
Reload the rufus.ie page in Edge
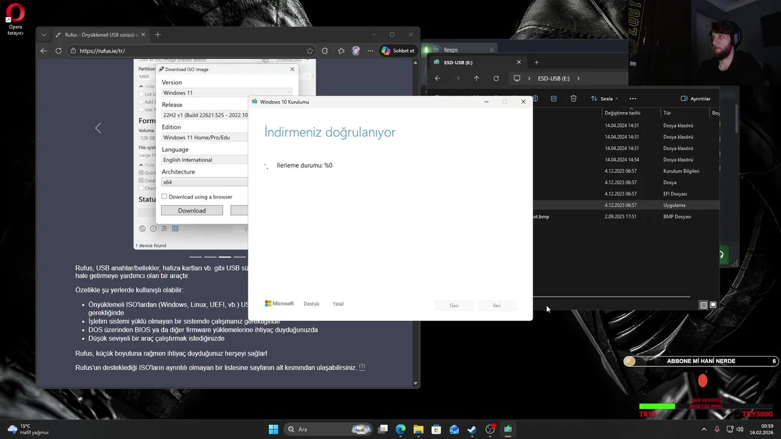click(59, 51)
